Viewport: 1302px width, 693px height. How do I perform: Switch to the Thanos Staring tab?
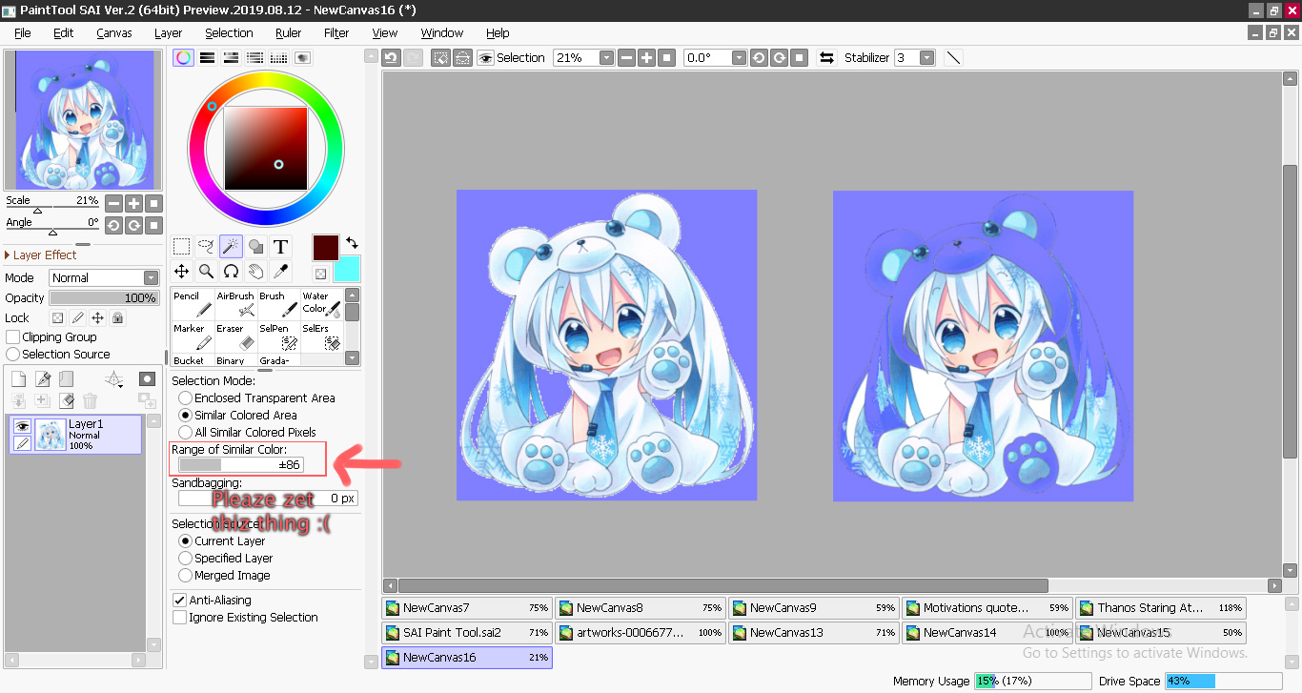[1161, 607]
